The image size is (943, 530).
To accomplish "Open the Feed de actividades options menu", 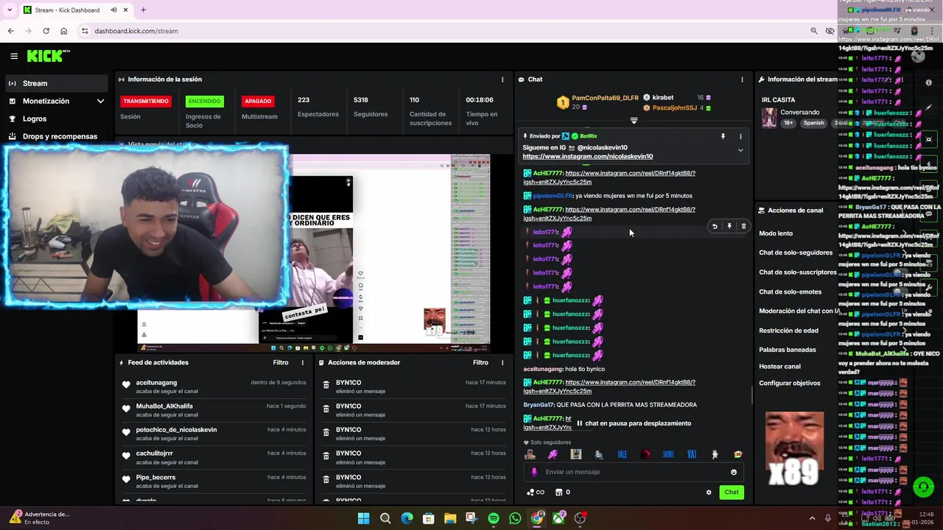I will click(302, 363).
